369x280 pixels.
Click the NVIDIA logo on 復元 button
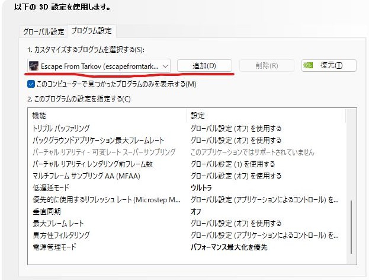[x=309, y=65]
